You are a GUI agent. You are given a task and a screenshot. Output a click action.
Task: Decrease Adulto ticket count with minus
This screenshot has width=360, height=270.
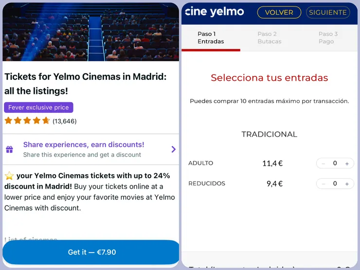click(324, 164)
